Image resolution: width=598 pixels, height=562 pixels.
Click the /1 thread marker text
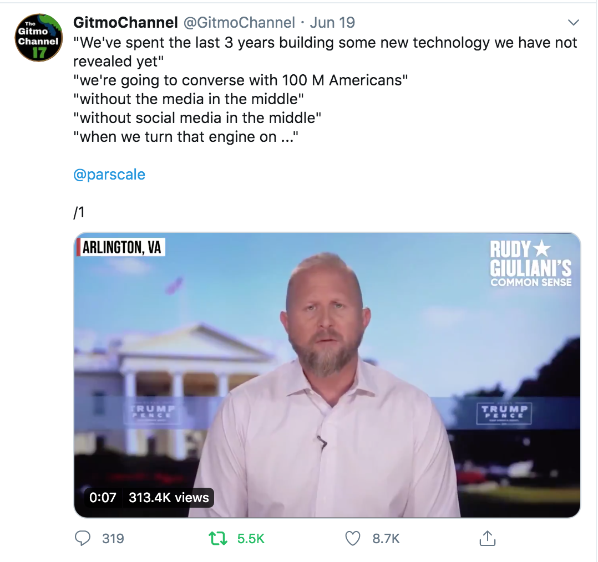click(x=79, y=212)
